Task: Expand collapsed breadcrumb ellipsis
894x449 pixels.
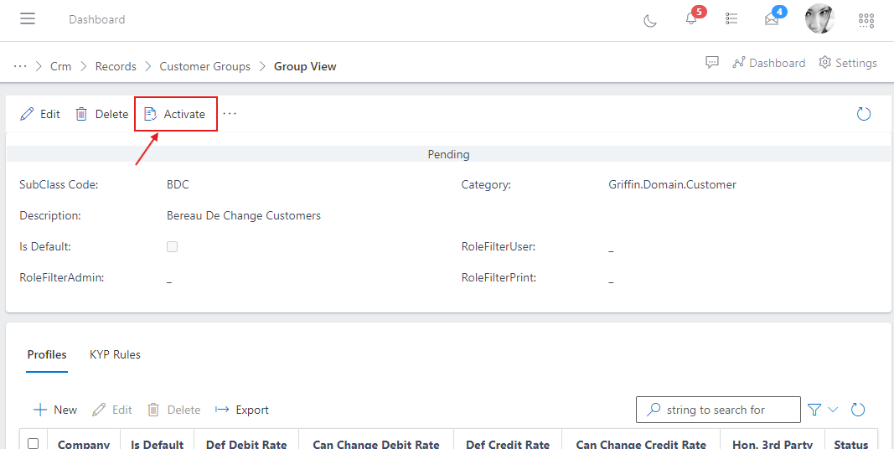Action: pos(20,66)
